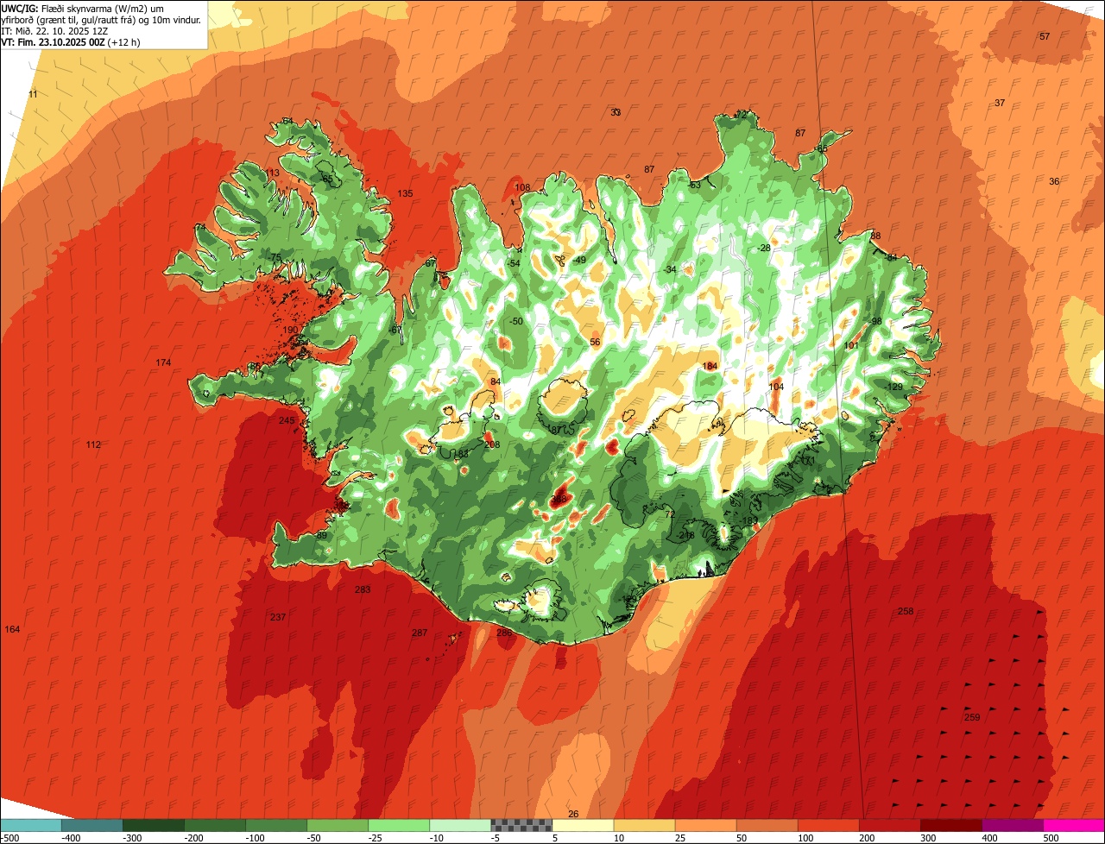Viewport: 1105px width, 844px height.
Task: Click the flux value 208 in west-central Iceland
Action: (492, 445)
